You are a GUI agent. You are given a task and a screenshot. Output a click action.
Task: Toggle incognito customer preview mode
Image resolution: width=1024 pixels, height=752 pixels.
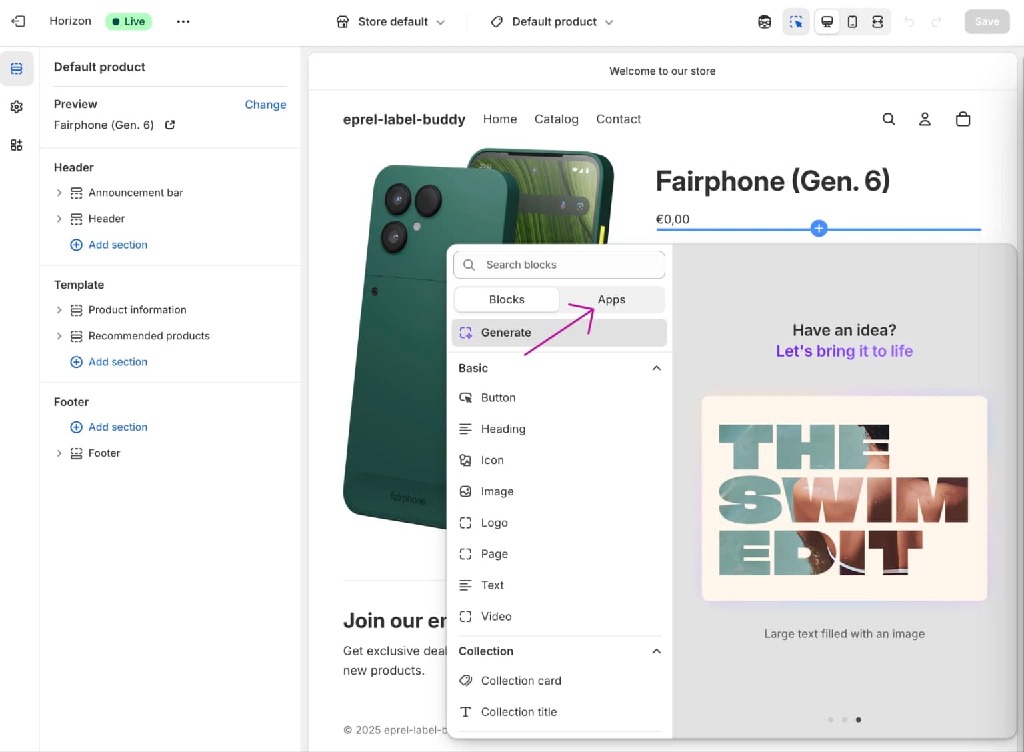coord(764,21)
